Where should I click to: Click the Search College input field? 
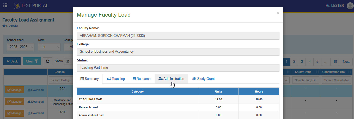pos(61,80)
